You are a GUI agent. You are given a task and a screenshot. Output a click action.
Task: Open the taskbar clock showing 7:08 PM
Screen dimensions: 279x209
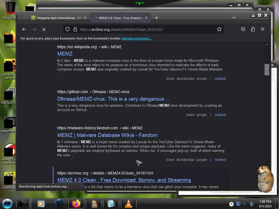(265, 204)
